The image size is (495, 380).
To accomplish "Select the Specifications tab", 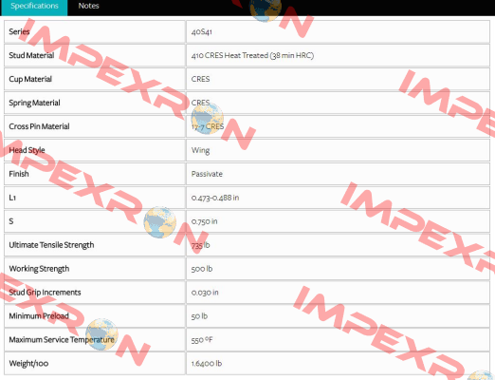I will coord(34,6).
